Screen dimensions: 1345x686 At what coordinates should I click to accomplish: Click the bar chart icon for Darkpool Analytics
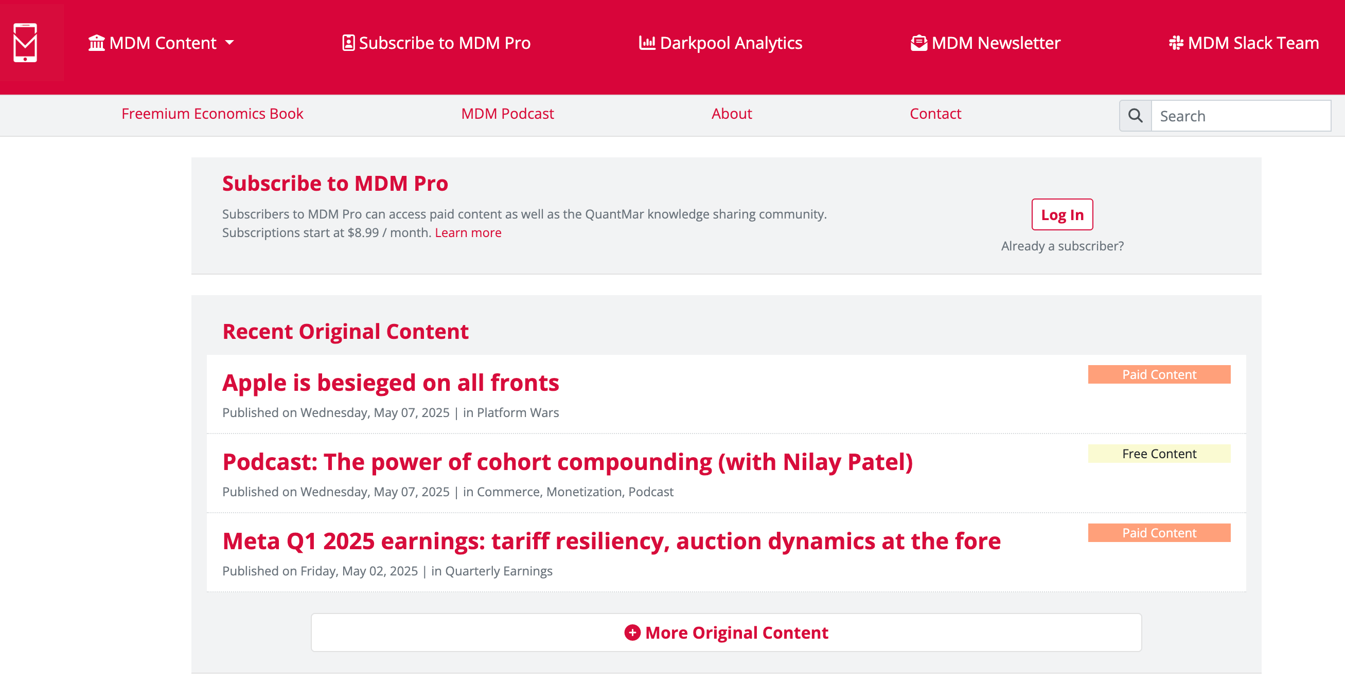coord(647,43)
